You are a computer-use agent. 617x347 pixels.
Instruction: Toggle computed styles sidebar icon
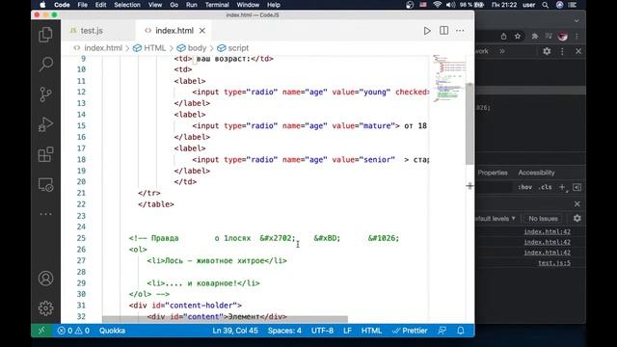coord(577,187)
